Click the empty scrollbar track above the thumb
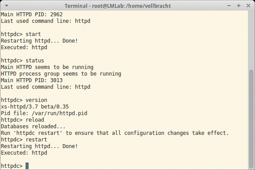Image resolution: width=255 pixels, height=170 pixels. (251, 40)
